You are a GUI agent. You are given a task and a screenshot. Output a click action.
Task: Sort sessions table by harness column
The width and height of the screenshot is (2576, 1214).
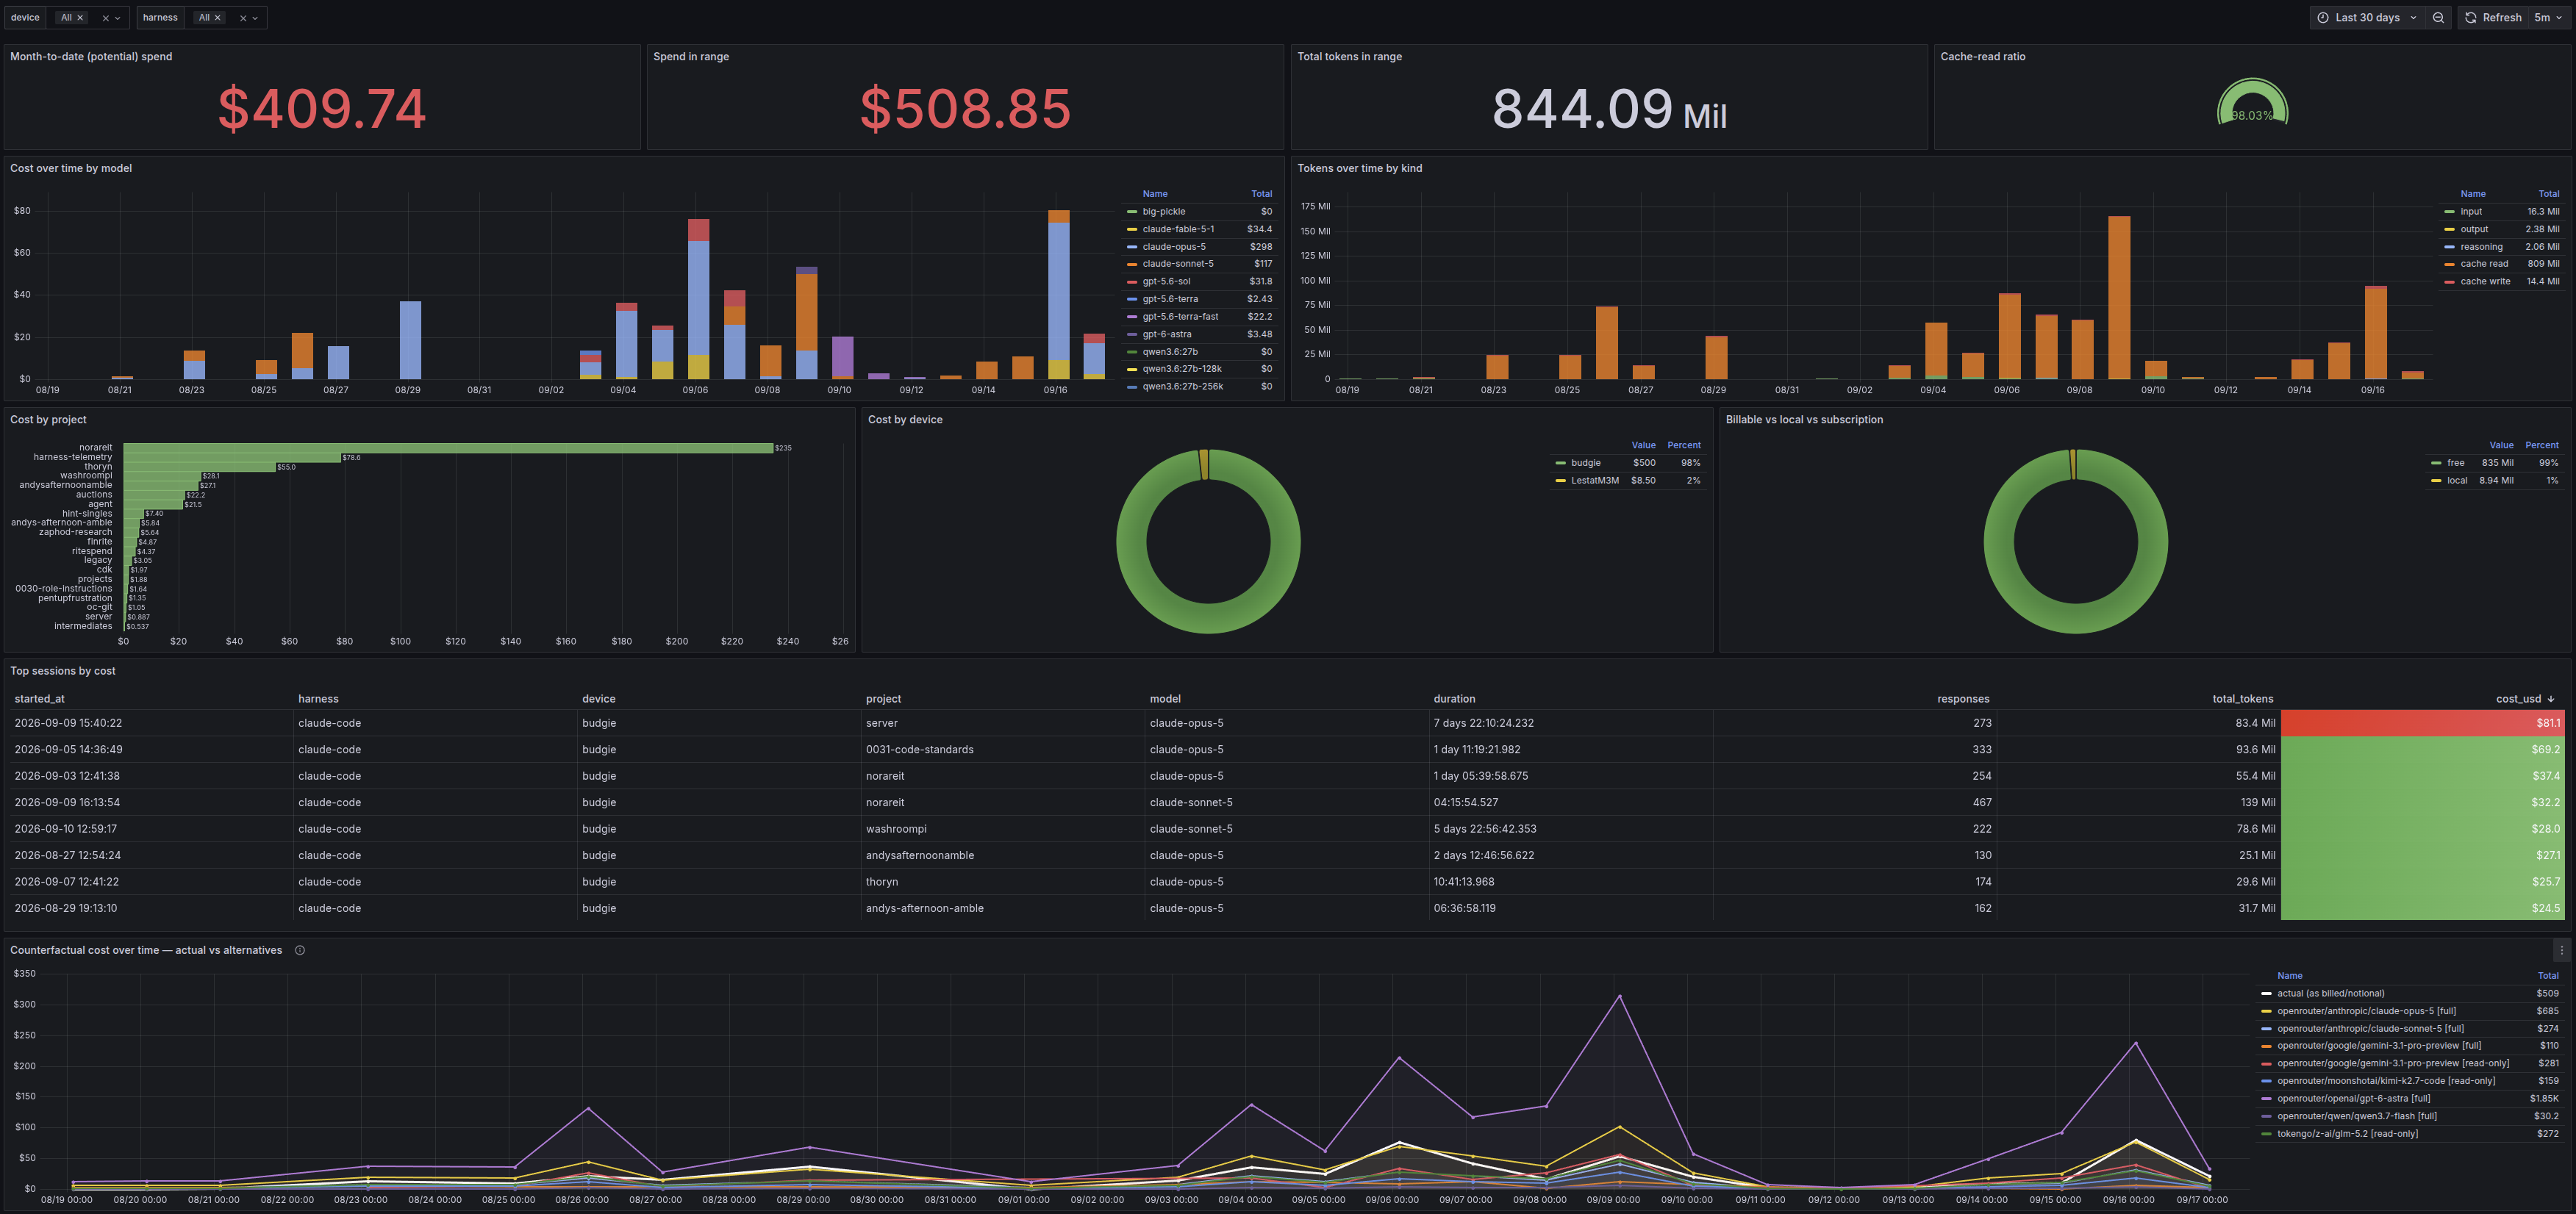pos(318,699)
